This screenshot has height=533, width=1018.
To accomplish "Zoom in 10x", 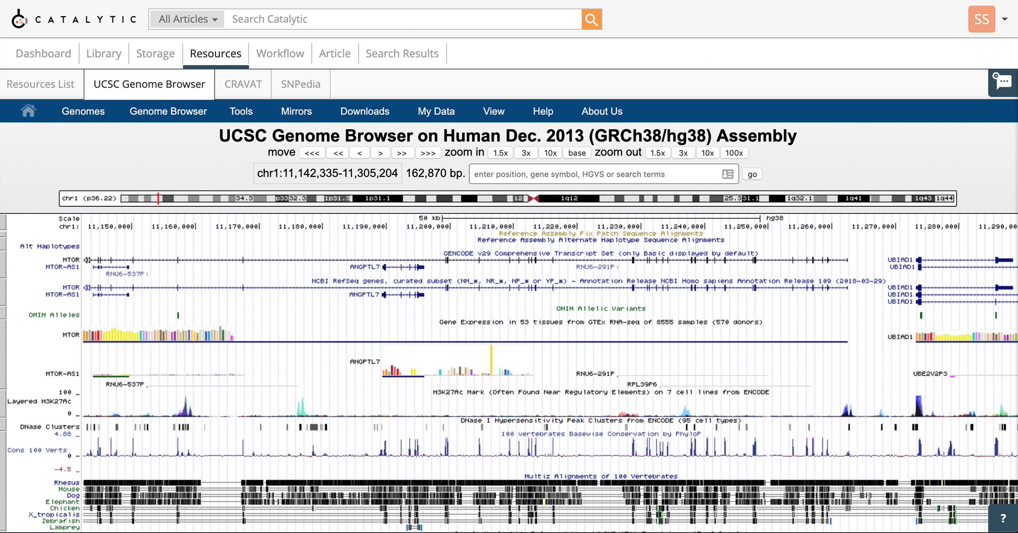I will point(550,153).
